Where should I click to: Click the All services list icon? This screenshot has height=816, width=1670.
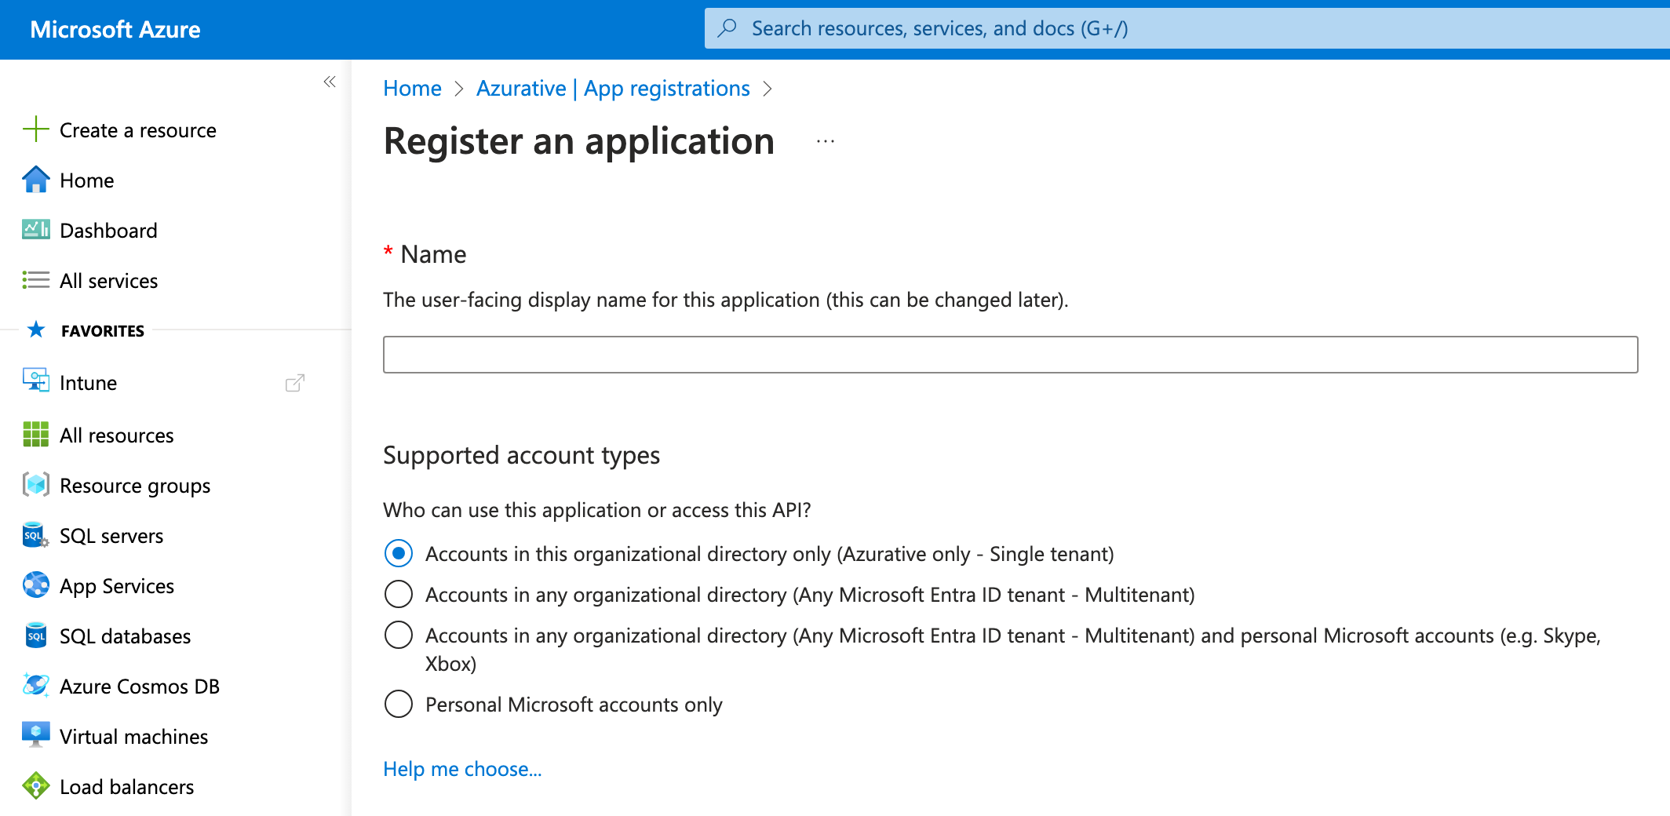36,280
